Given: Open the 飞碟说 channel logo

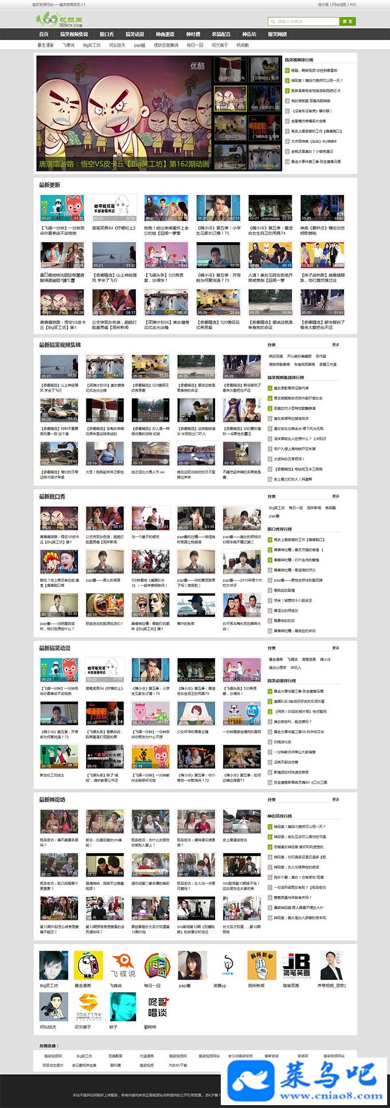Looking at the screenshot, I should coord(123,965).
